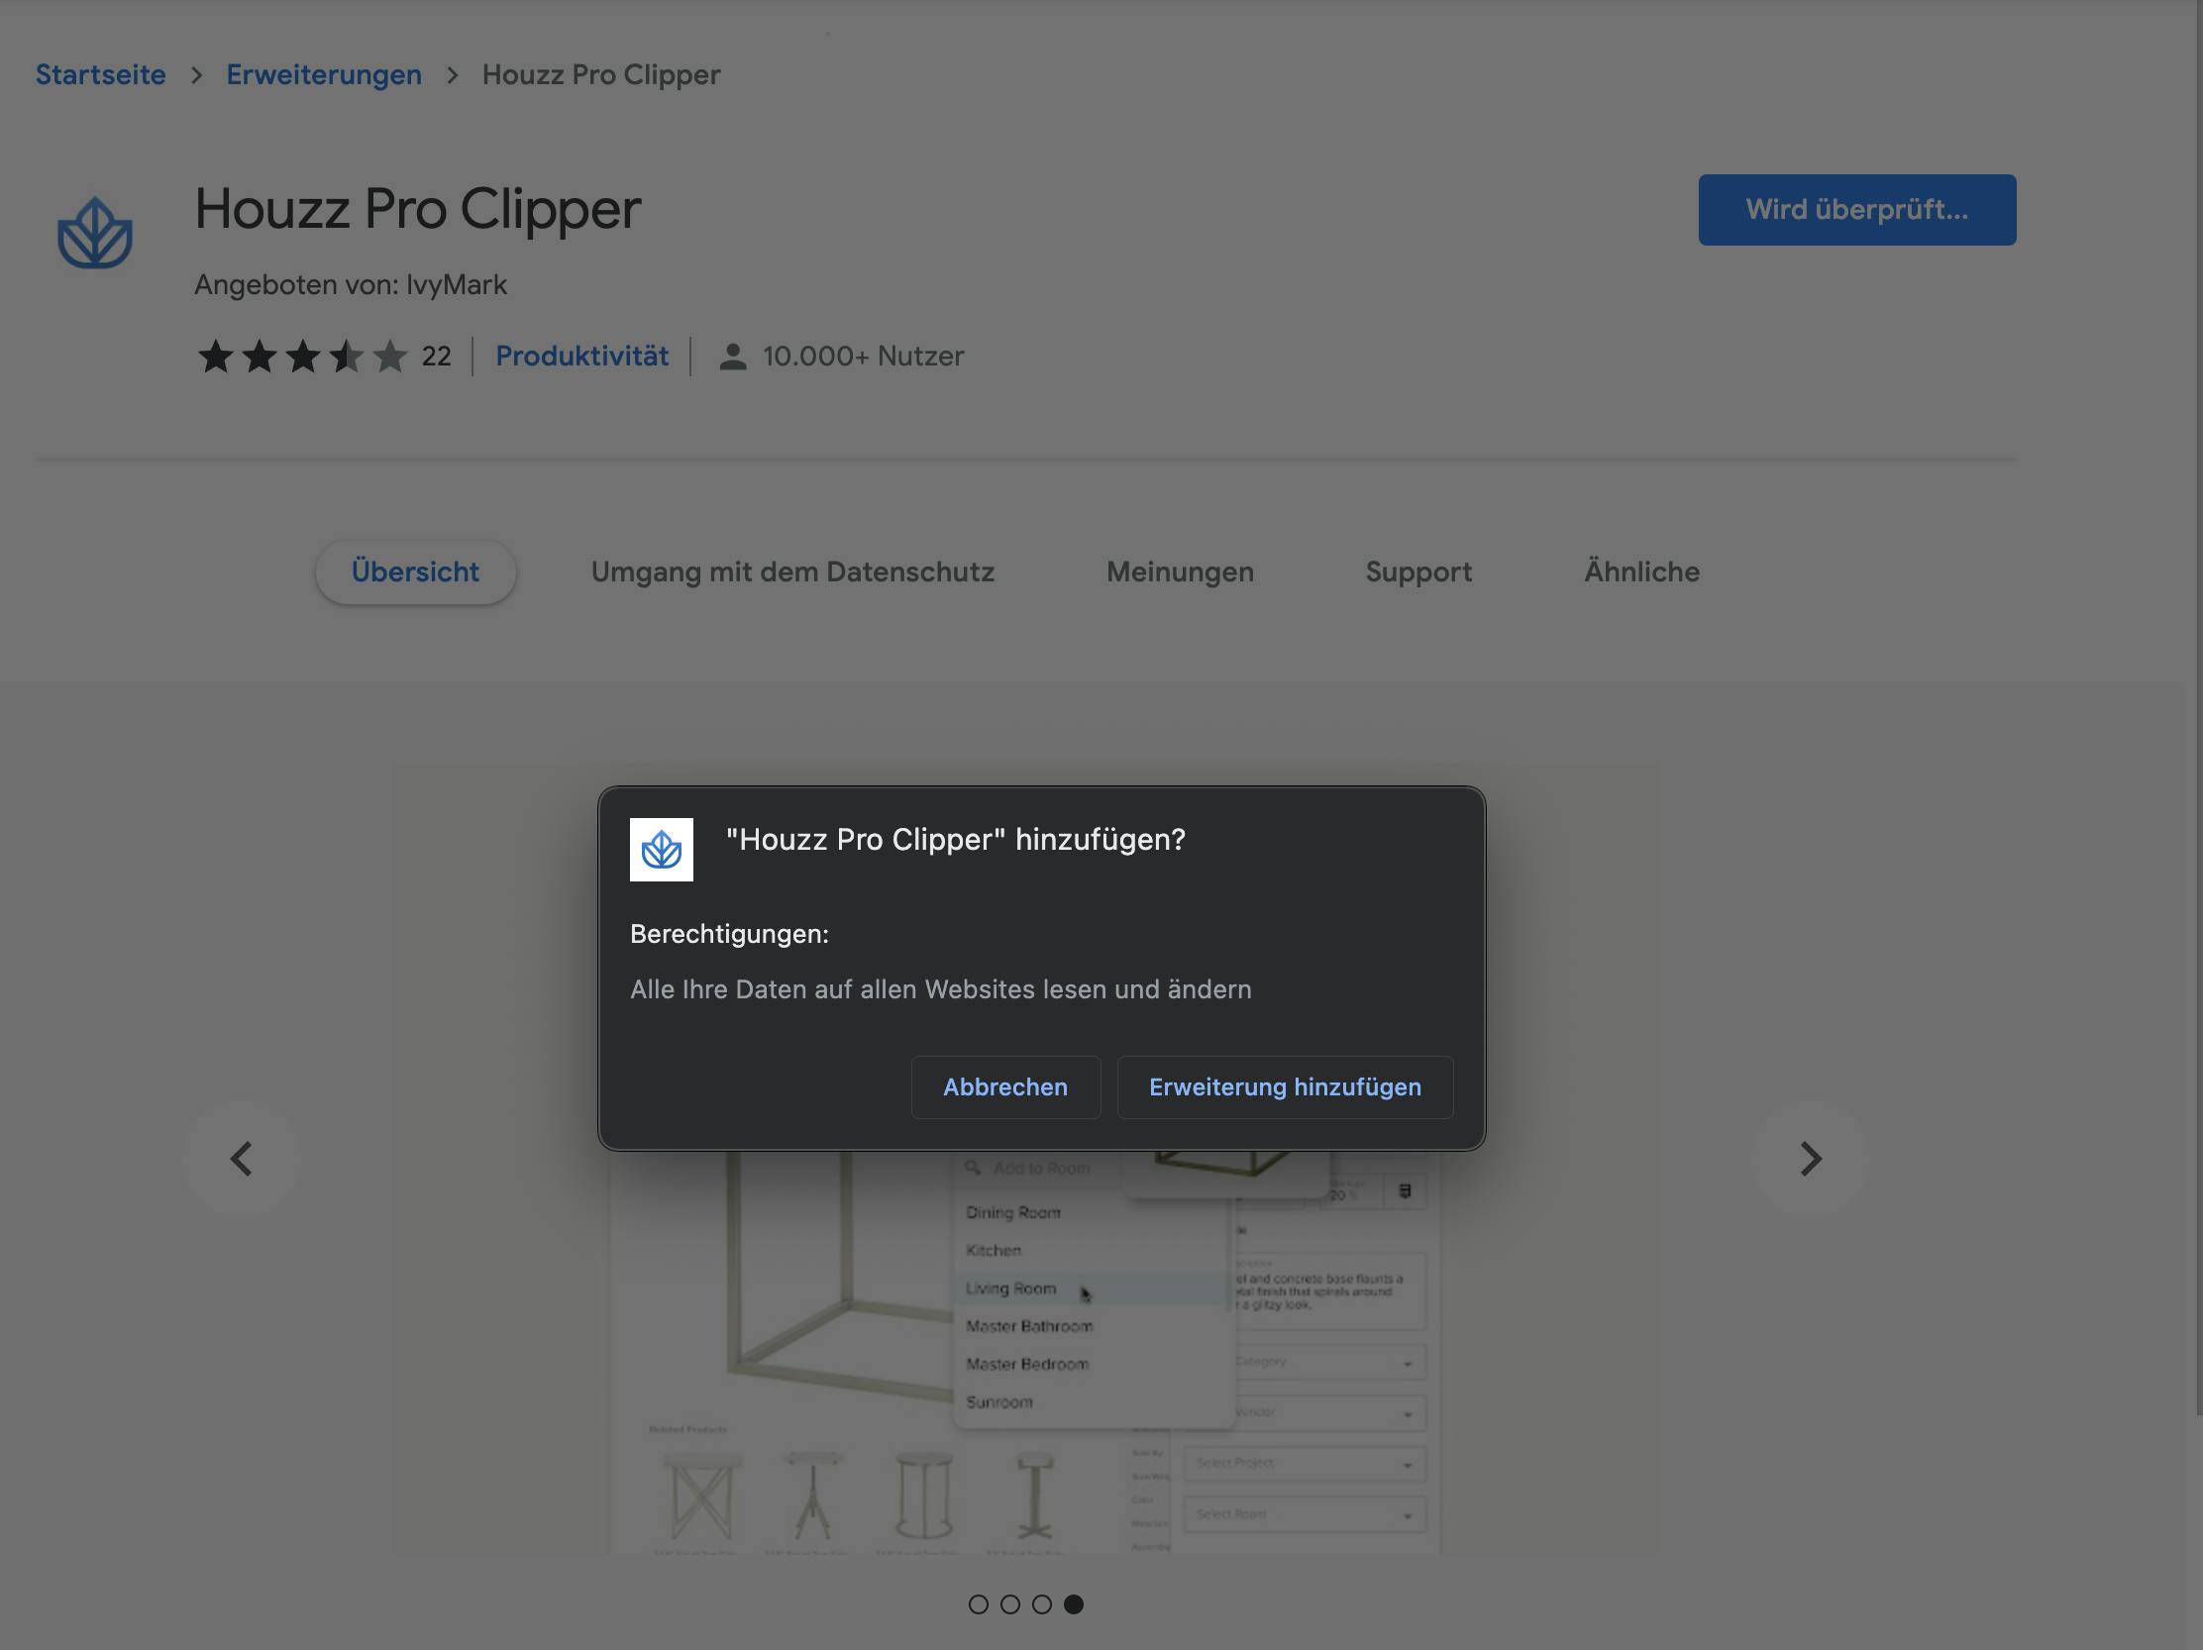Click the Houzz Pro Clipper leaf logo icon
This screenshot has height=1650, width=2203.
[x=95, y=233]
